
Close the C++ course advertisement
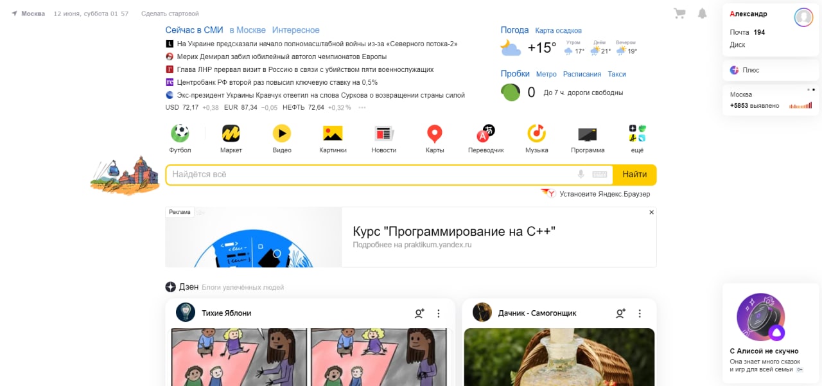(x=651, y=212)
